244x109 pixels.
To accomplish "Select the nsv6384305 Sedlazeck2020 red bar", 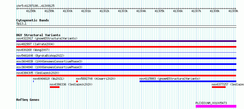I will [x=126, y=76].
